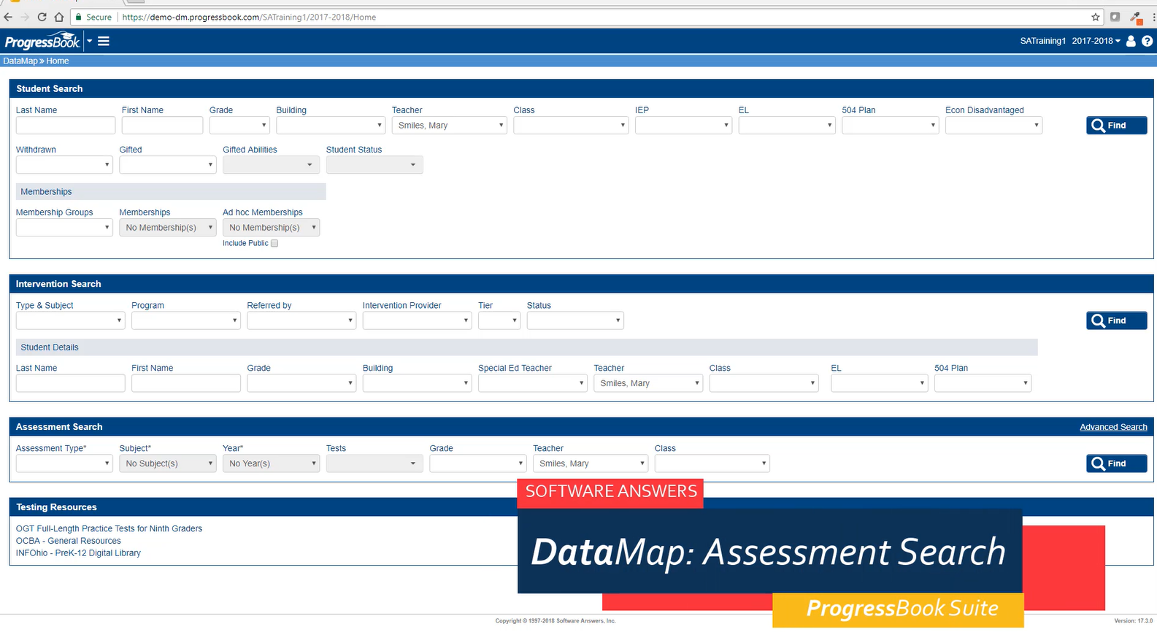Screen dimensions: 1157x643
Task: Open Student Search Grade dropdown
Action: point(239,126)
